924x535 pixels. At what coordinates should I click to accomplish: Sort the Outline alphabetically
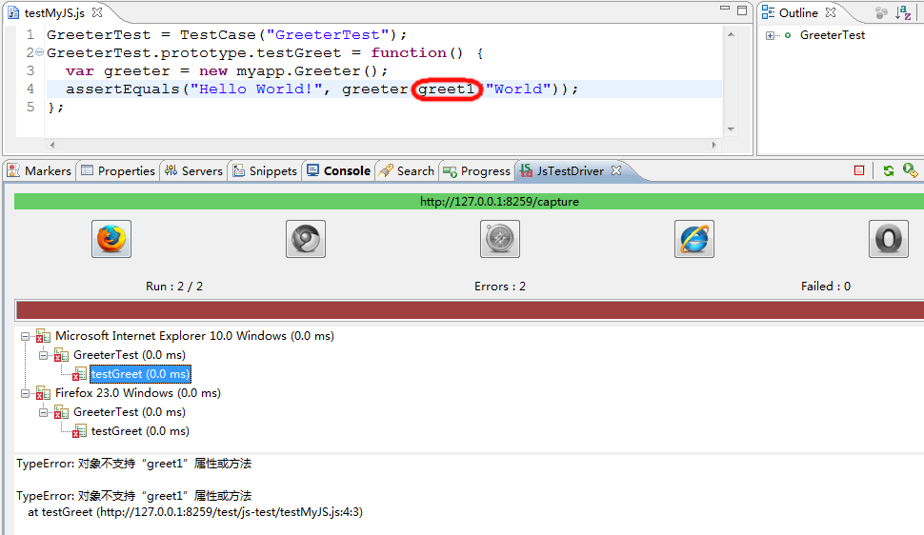point(903,12)
